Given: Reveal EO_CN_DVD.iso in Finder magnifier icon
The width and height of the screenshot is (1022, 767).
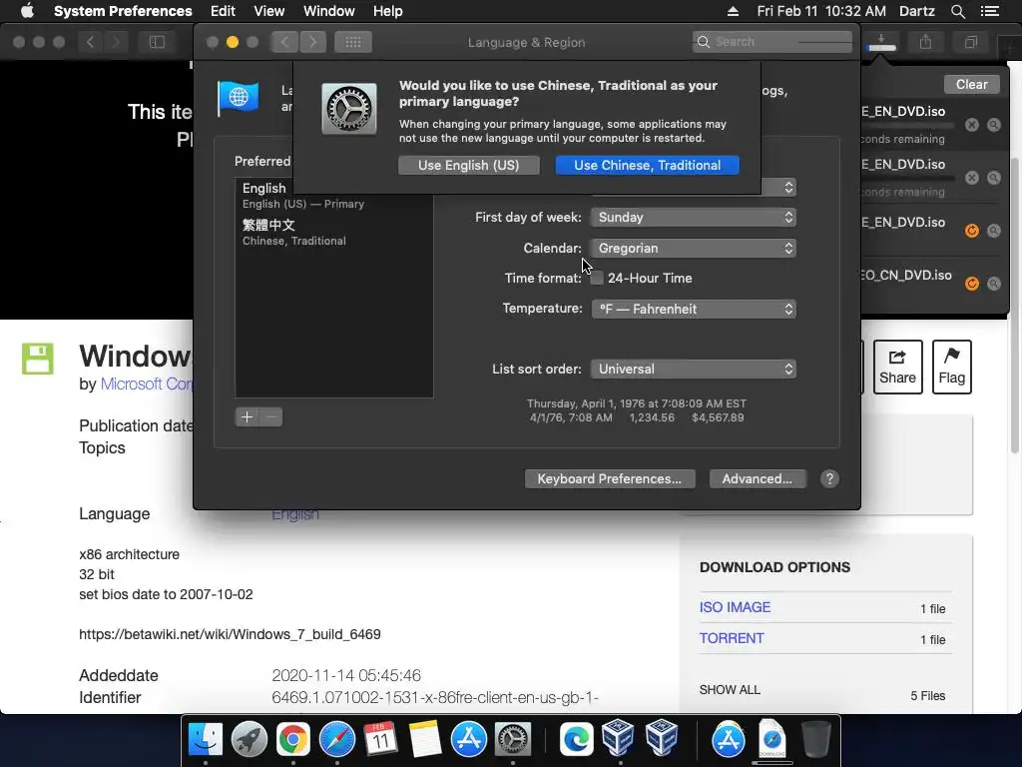Looking at the screenshot, I should tap(994, 283).
